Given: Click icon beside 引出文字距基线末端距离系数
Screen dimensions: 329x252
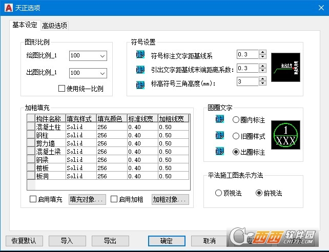Looking at the screenshot, I should click(140, 70).
